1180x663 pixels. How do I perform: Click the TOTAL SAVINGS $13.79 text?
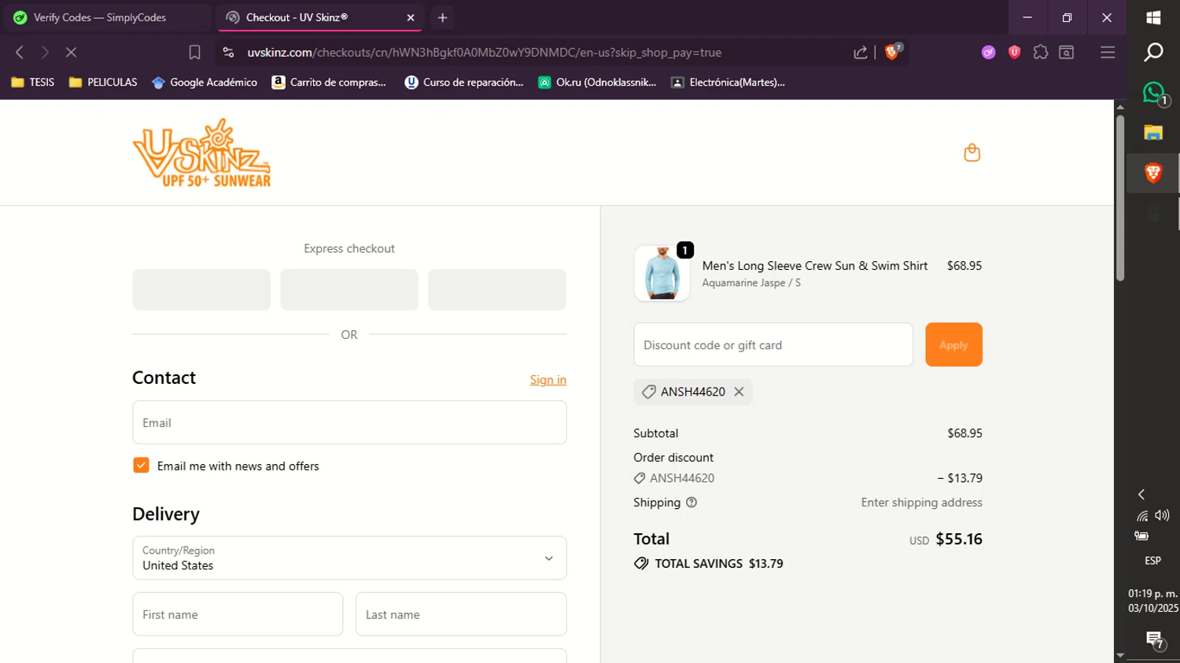tap(718, 564)
